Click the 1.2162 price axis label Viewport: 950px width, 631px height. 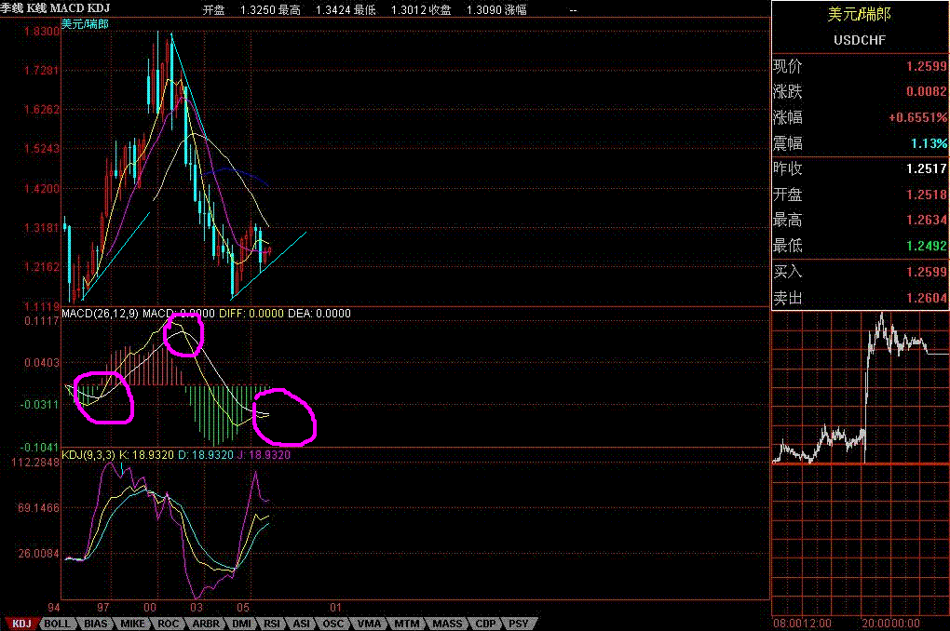(x=42, y=267)
